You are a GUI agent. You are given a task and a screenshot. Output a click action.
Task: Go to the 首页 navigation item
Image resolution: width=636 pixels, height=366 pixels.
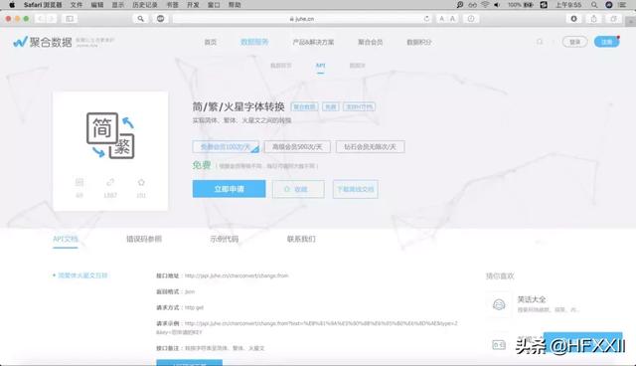(210, 42)
